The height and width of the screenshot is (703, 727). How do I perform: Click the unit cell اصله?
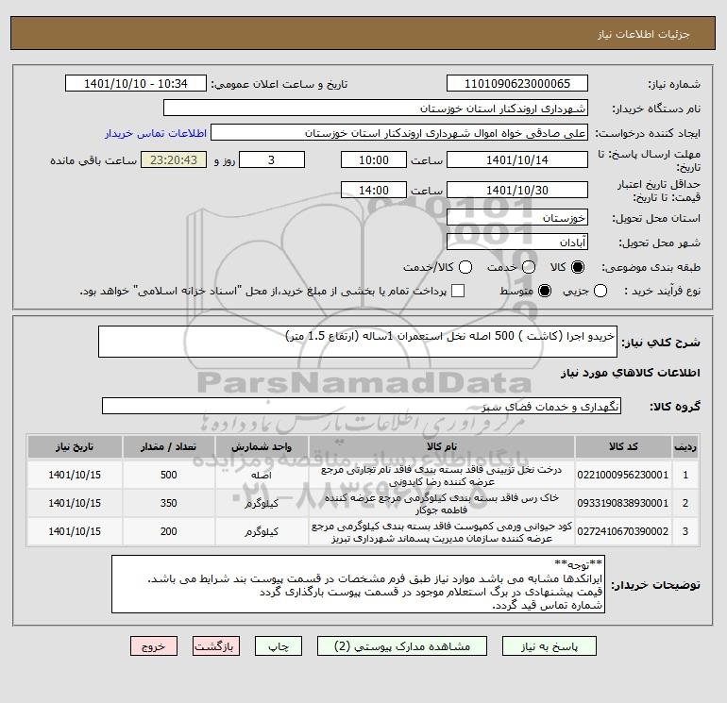262,476
